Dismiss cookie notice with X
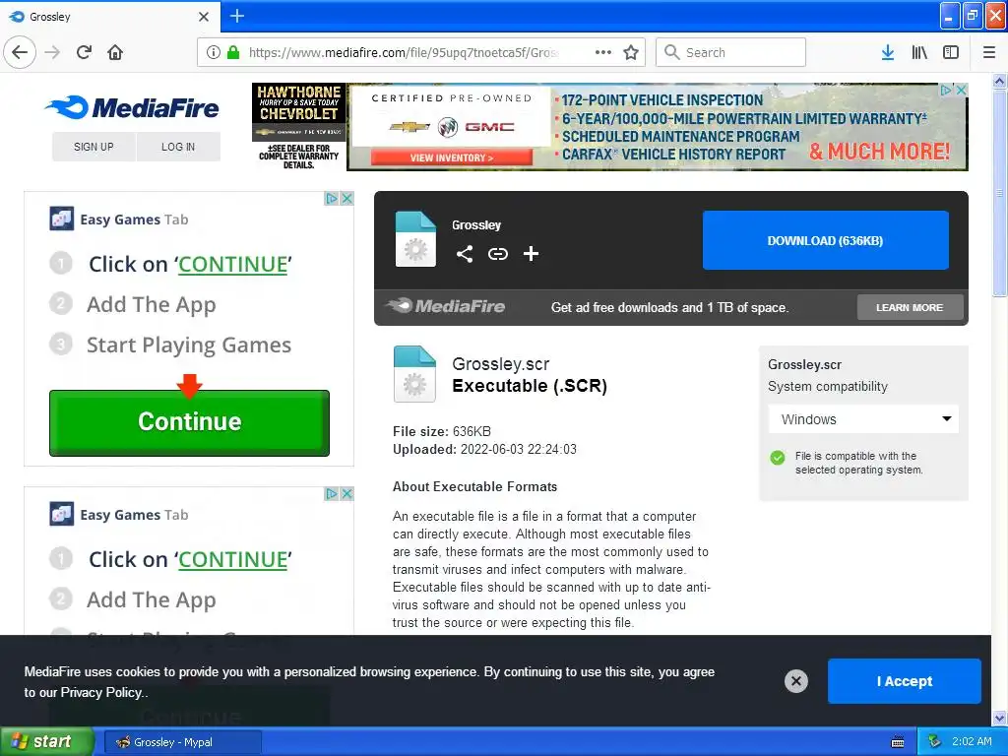Viewport: 1008px width, 756px height. 795,681
